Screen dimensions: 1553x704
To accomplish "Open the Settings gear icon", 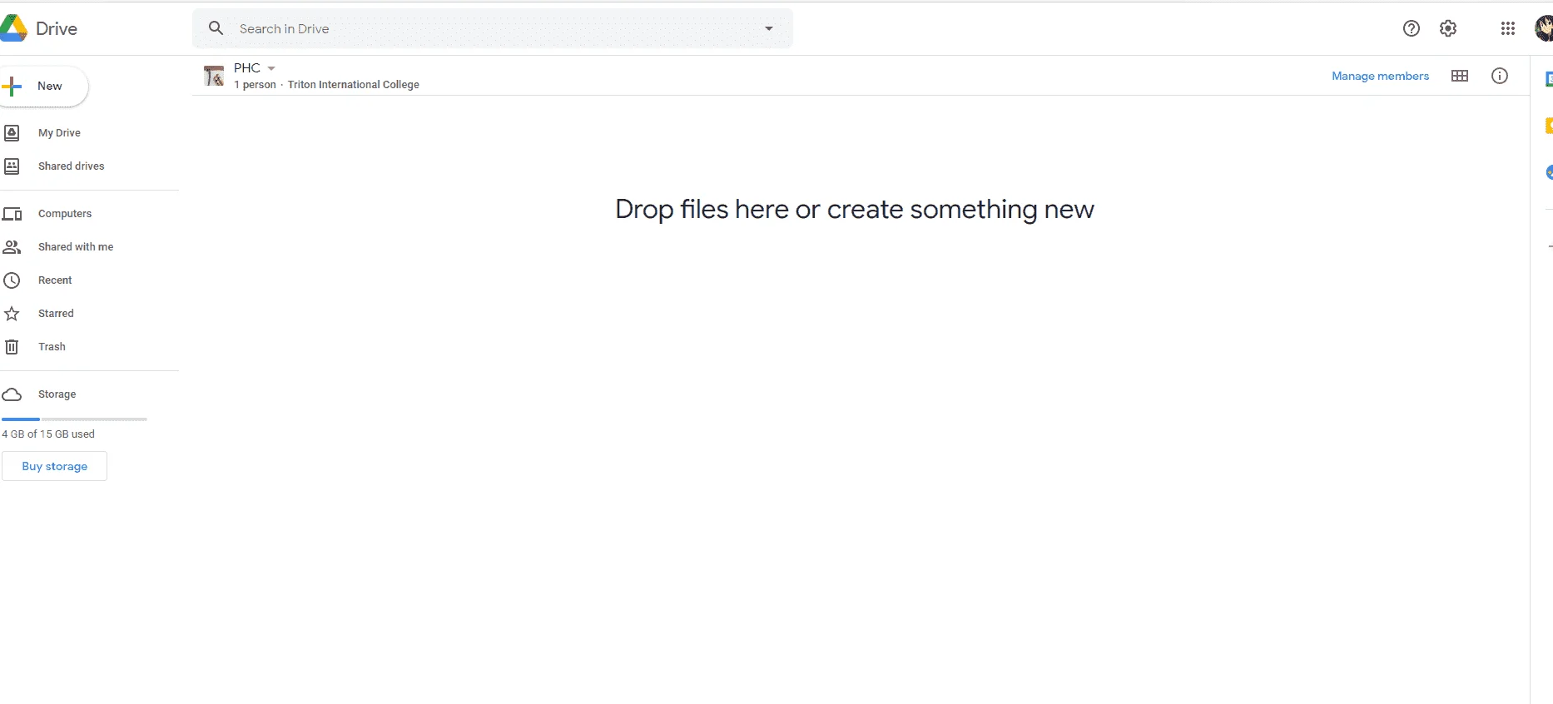I will [x=1448, y=28].
